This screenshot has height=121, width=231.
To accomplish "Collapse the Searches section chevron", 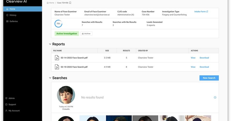I will (x=50, y=78).
